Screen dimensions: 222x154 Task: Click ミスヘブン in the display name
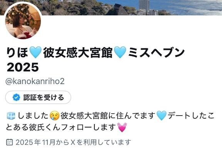156,53
